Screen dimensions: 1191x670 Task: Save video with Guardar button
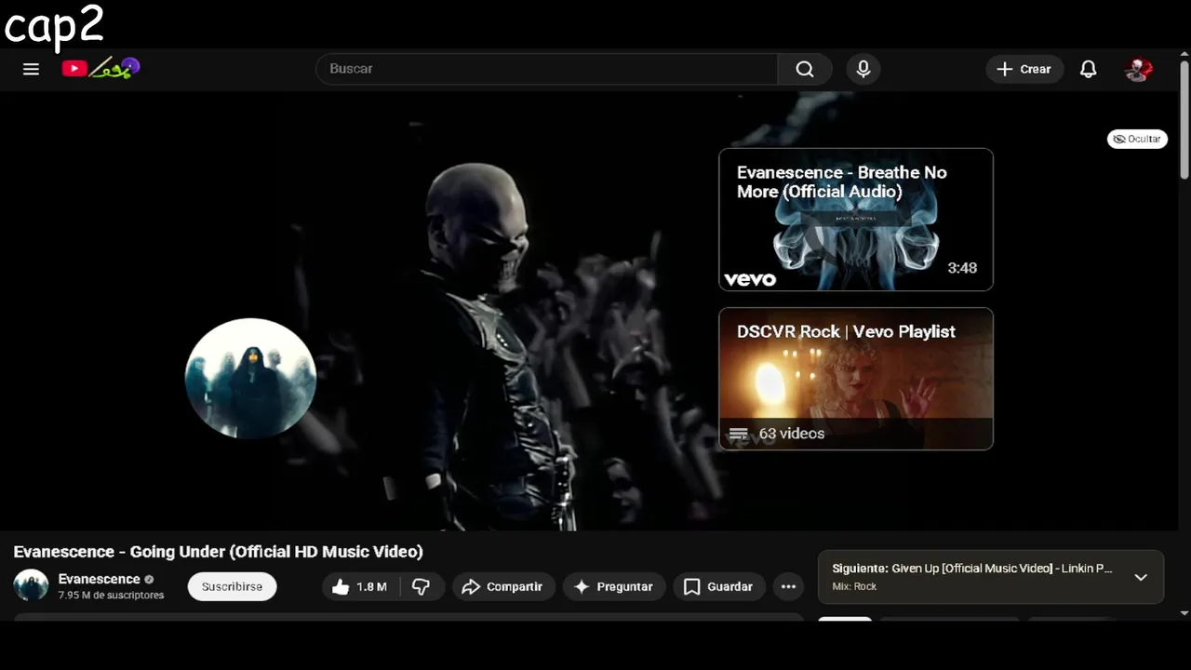[719, 586]
